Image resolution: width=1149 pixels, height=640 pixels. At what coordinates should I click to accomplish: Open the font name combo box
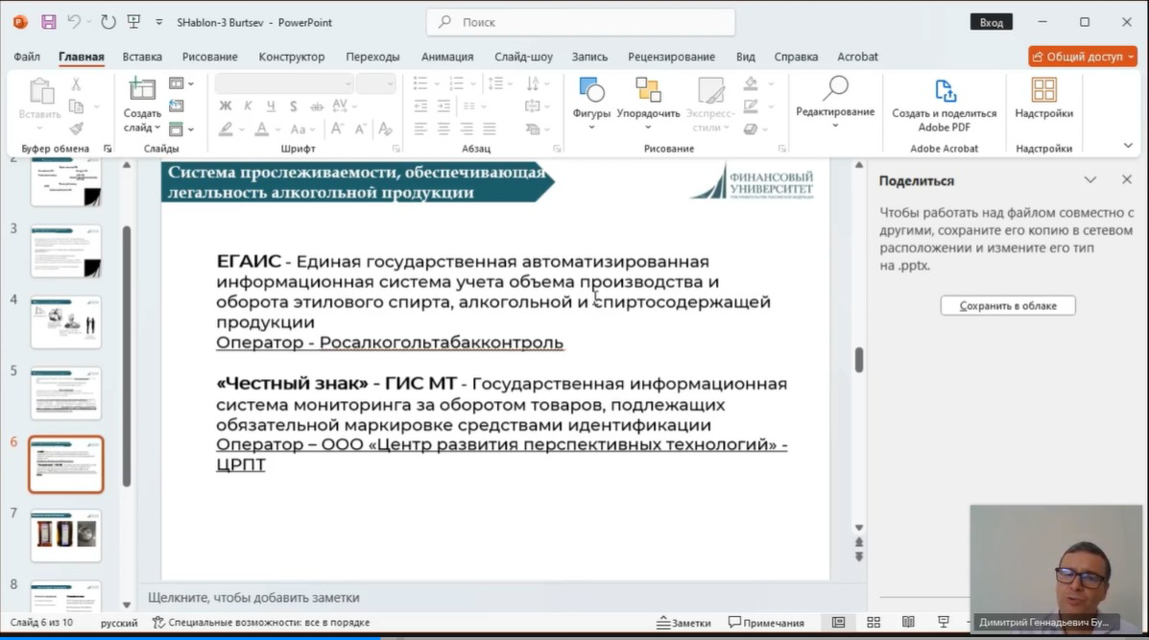pyautogui.click(x=283, y=83)
